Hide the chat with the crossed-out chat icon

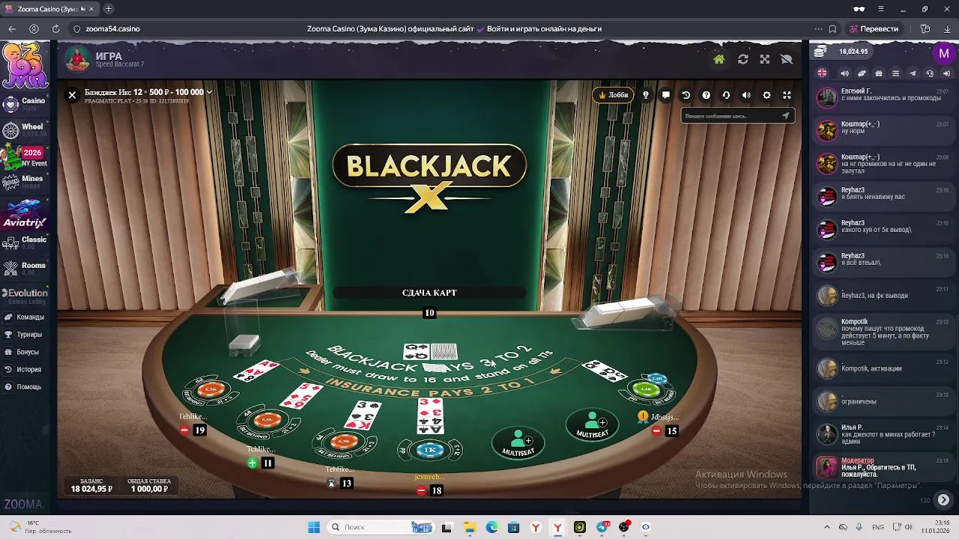786,59
